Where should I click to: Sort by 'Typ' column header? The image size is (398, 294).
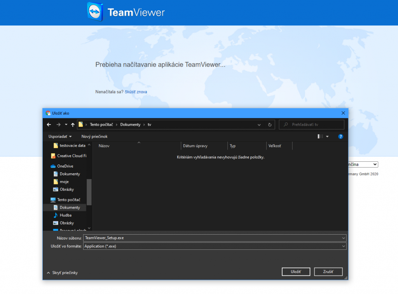pyautogui.click(x=232, y=146)
